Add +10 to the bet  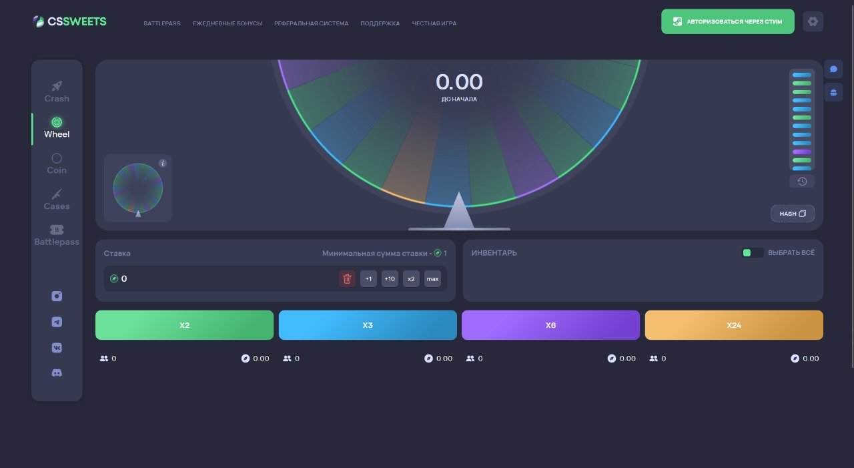pyautogui.click(x=390, y=278)
